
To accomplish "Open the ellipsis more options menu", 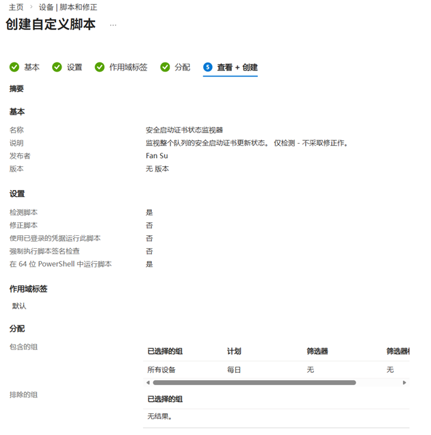I will coord(113,25).
